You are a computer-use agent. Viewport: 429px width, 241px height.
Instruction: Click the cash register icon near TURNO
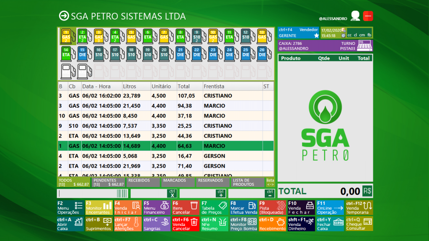(x=364, y=46)
